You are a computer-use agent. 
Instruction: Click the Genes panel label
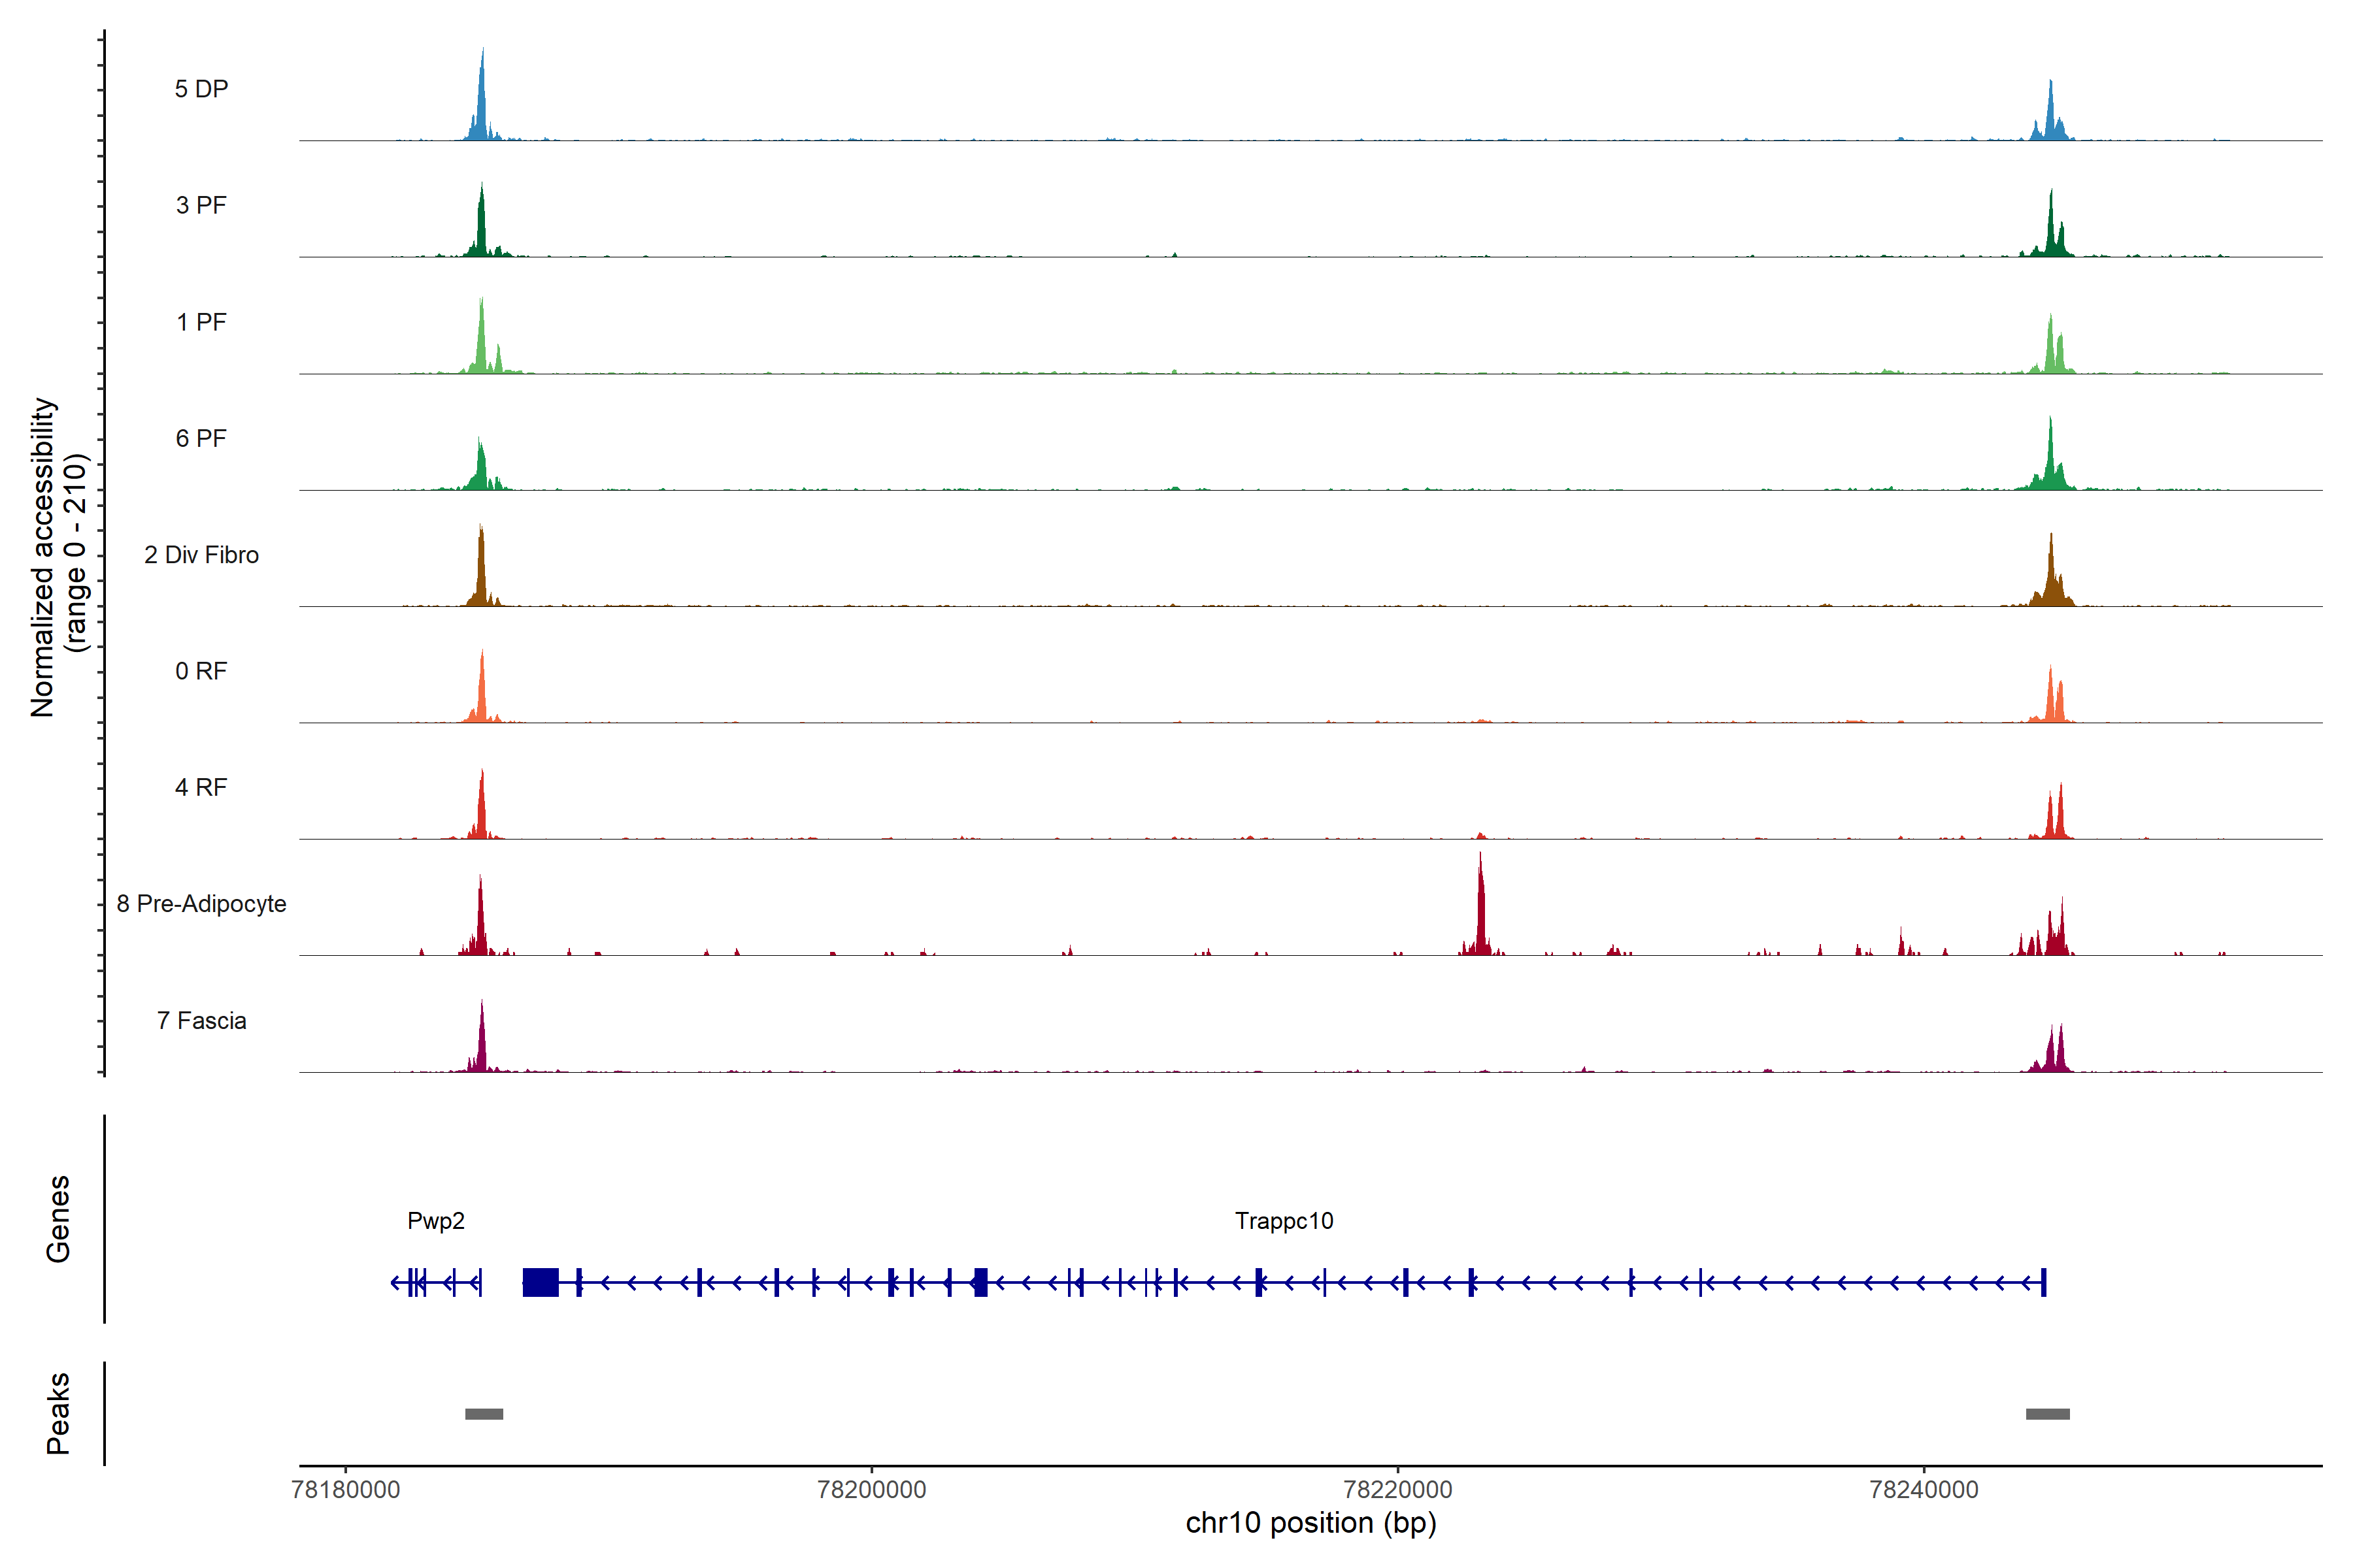[58, 1219]
